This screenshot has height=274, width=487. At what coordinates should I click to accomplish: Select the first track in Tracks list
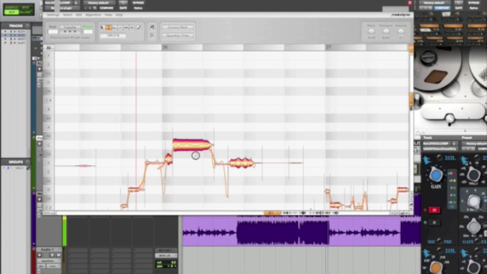click(21, 31)
